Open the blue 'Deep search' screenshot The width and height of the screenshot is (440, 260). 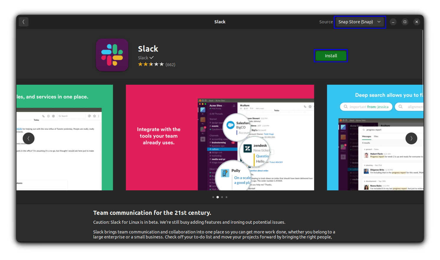tap(375, 138)
